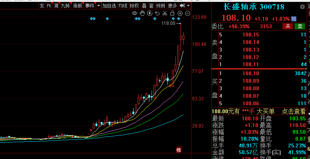Open the 更多 more menu
The width and height of the screenshot is (310, 159).
pos(172,6)
